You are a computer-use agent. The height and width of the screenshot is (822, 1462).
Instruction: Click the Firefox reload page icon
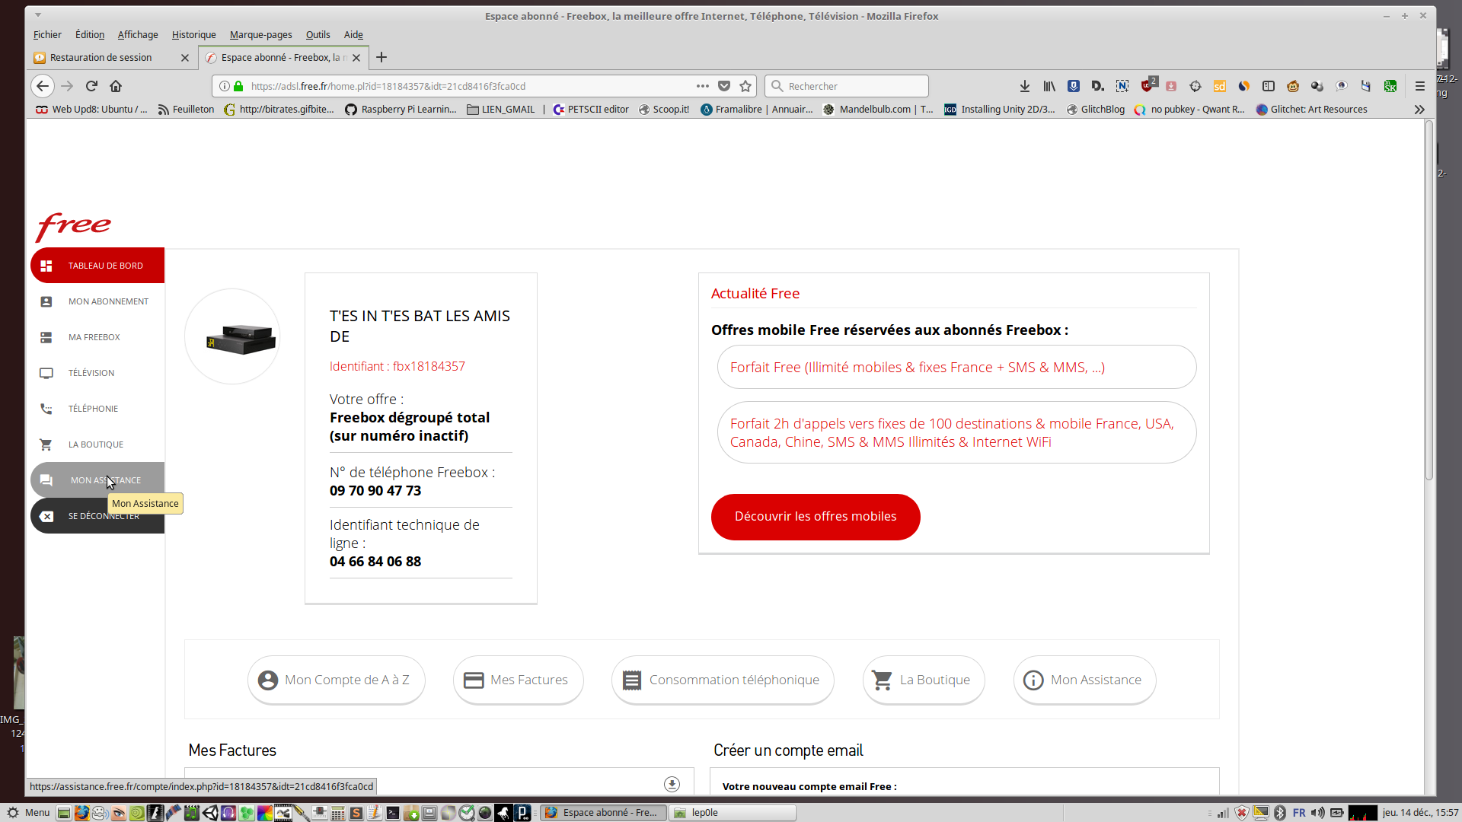91,86
